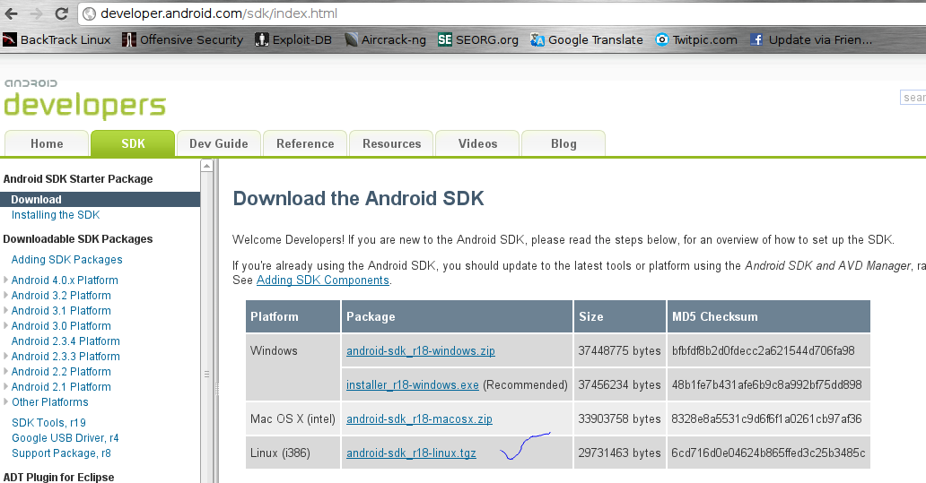Open the Update via Friend bookmark
Image resolution: width=926 pixels, height=483 pixels.
[x=811, y=39]
